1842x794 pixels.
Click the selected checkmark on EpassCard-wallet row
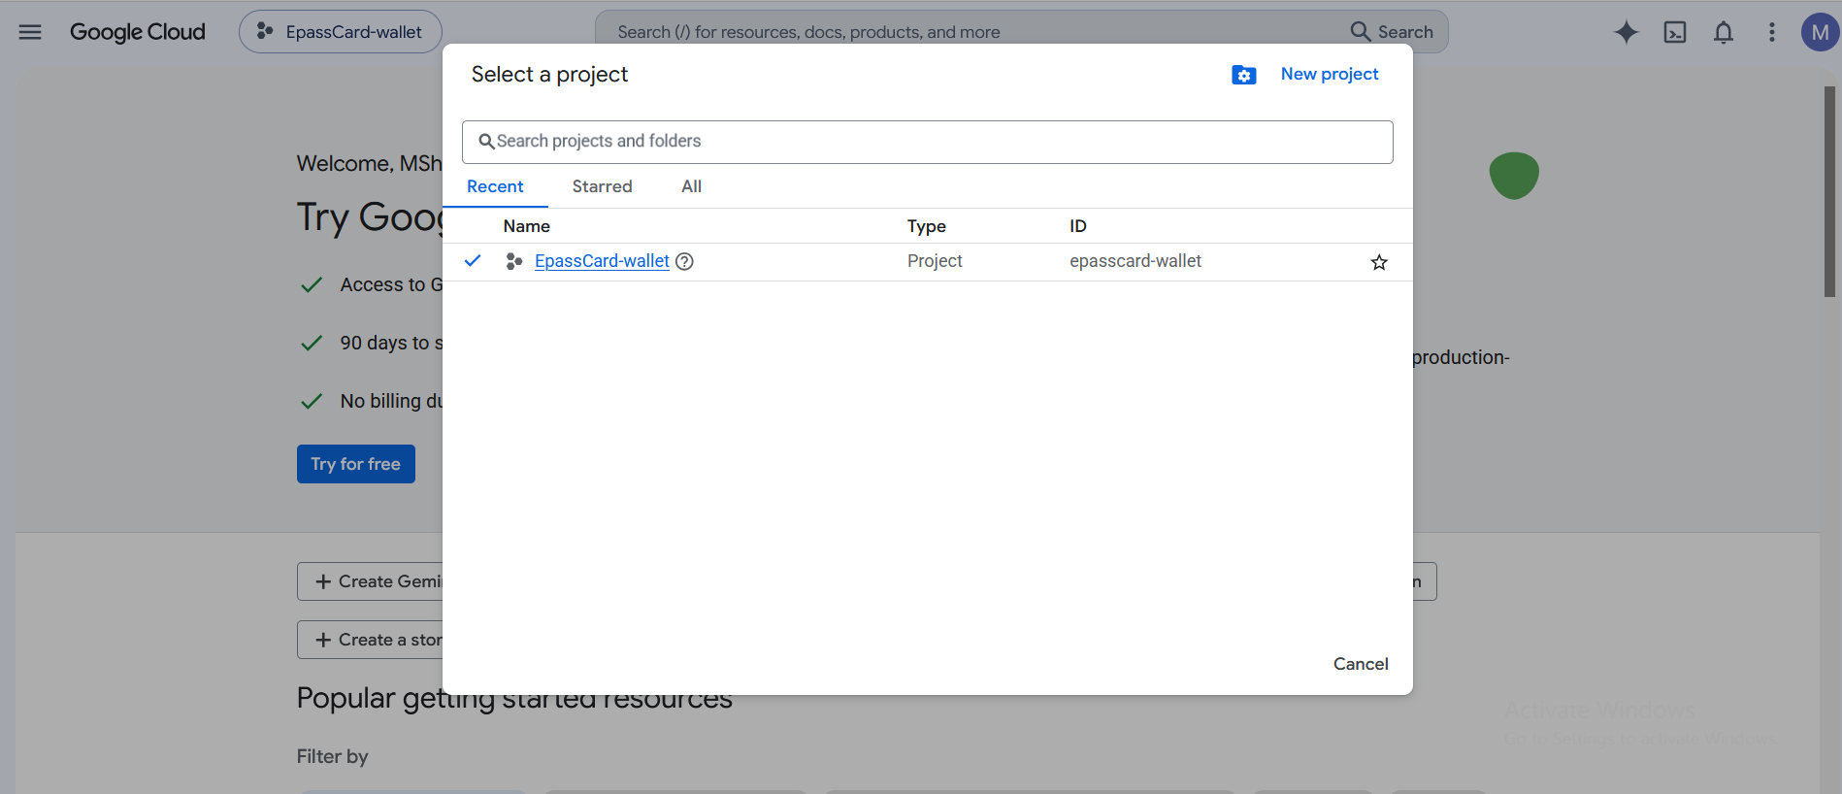473,261
